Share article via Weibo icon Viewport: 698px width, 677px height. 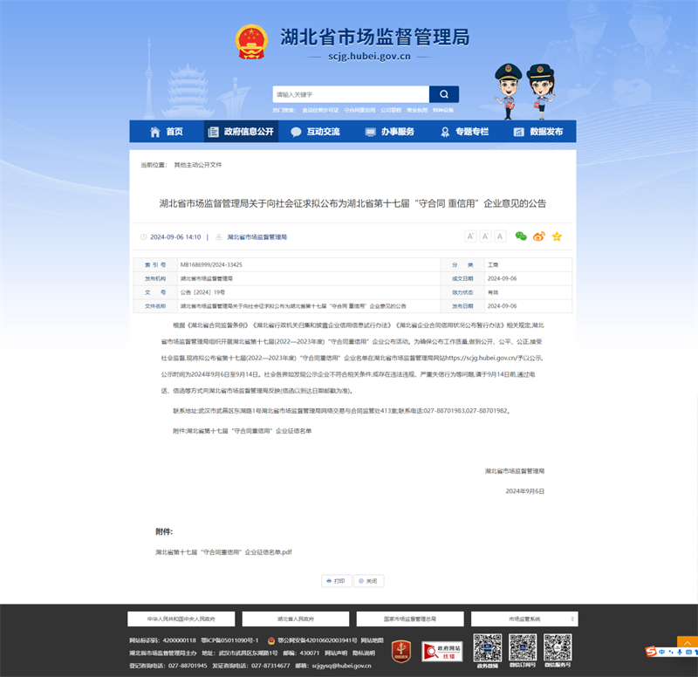click(538, 236)
